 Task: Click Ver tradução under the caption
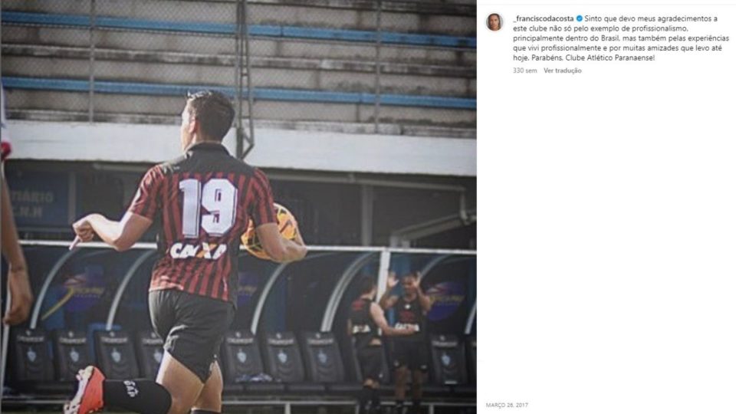pos(562,71)
